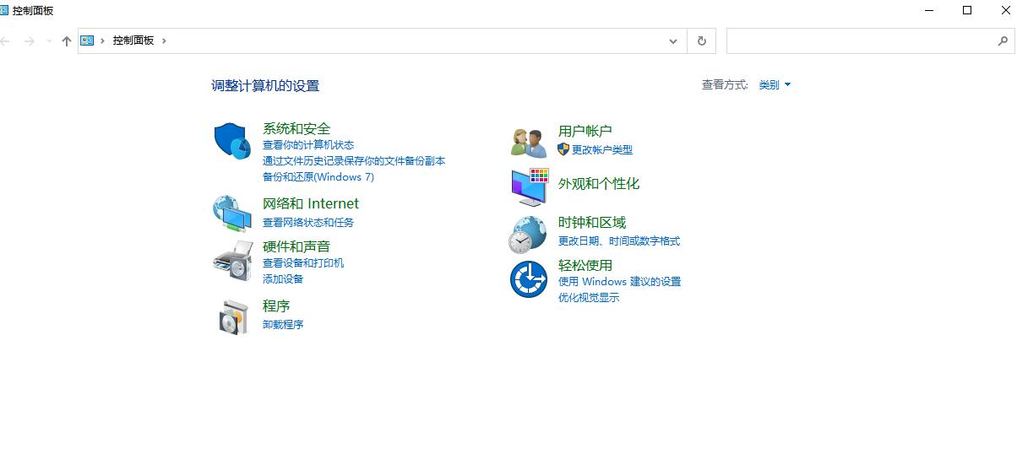Image resolution: width=1017 pixels, height=454 pixels.
Task: Click the Back navigation arrow
Action: click(x=6, y=41)
